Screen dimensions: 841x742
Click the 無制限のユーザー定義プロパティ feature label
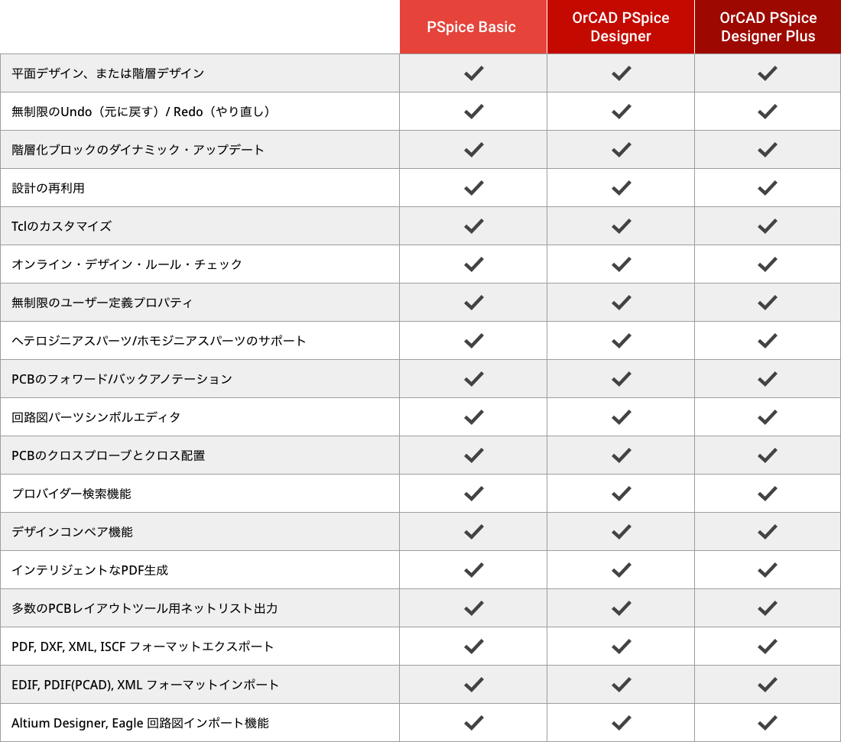click(102, 303)
